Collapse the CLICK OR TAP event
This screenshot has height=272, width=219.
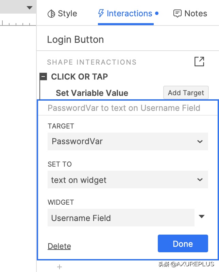click(x=43, y=77)
